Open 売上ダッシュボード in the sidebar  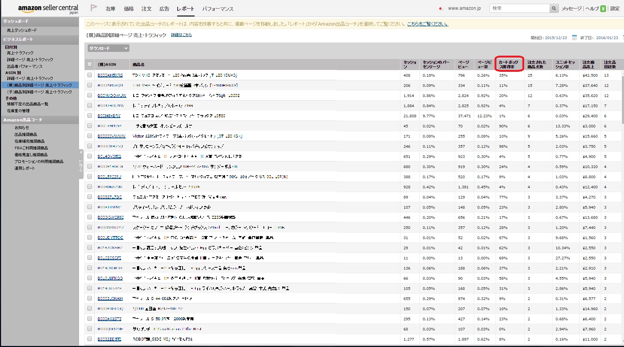(22, 30)
